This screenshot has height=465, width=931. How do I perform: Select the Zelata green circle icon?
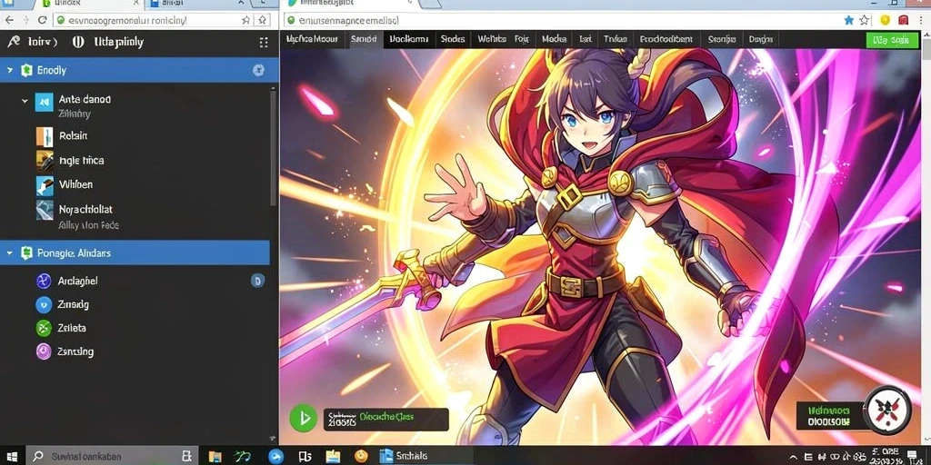click(x=44, y=328)
